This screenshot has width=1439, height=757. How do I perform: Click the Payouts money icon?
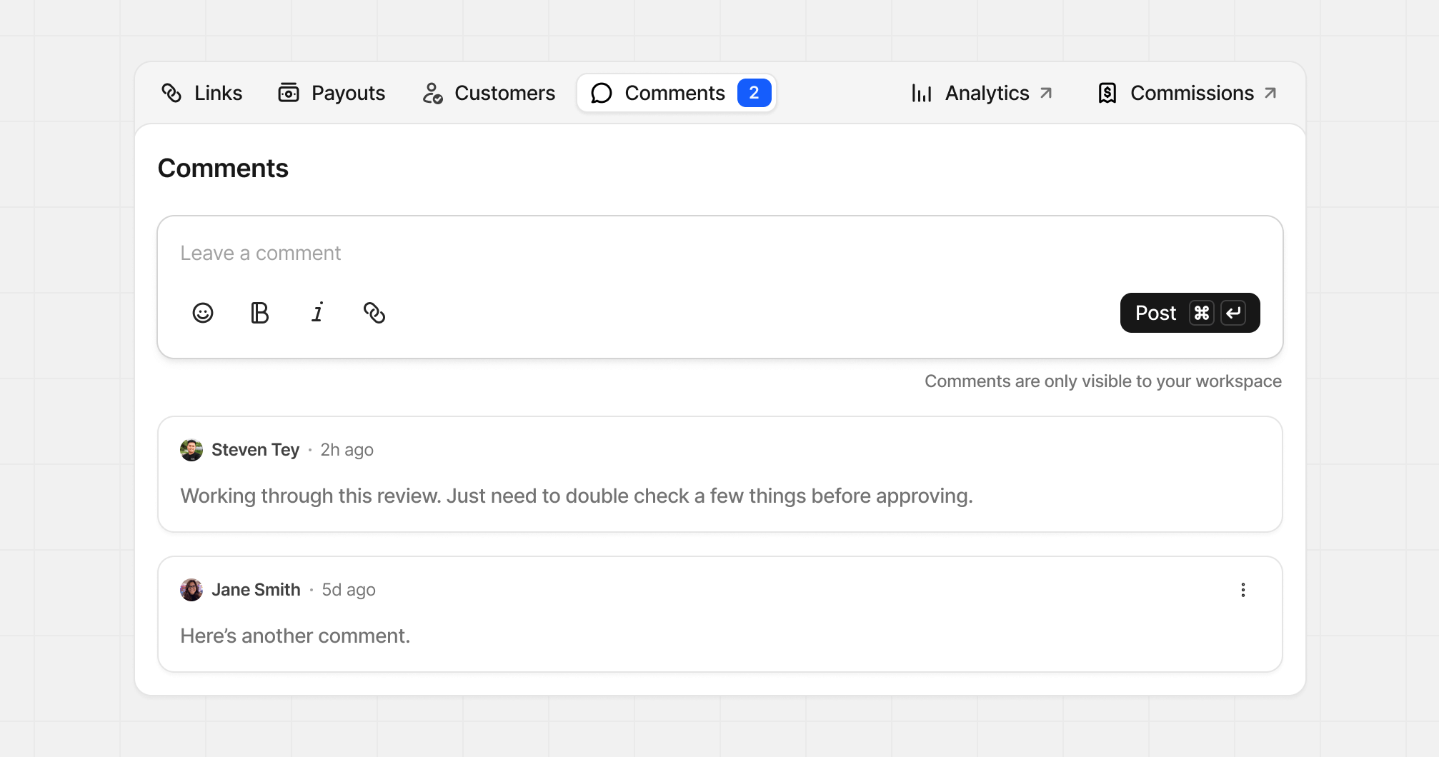(x=289, y=93)
